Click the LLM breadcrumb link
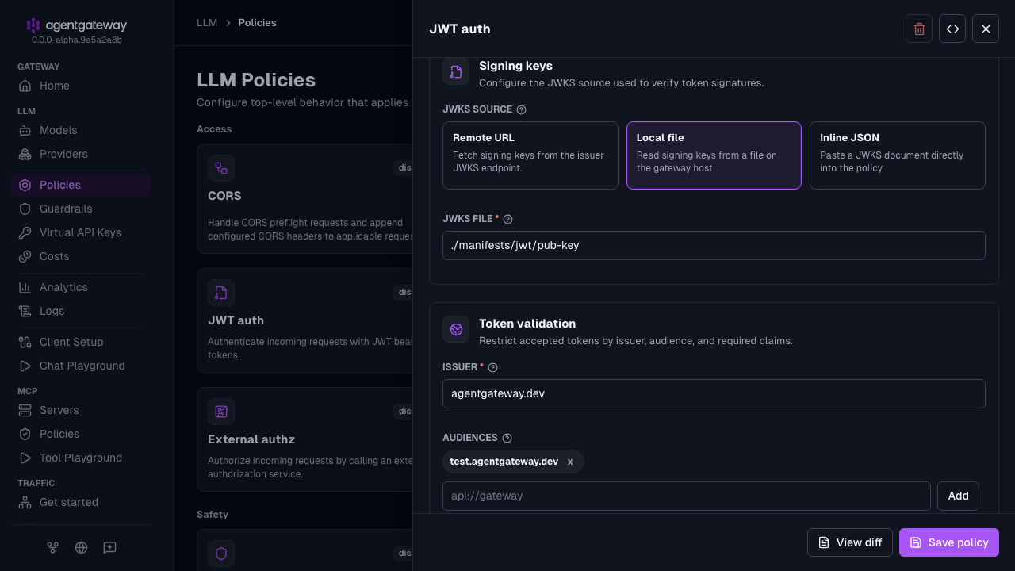 pyautogui.click(x=207, y=23)
